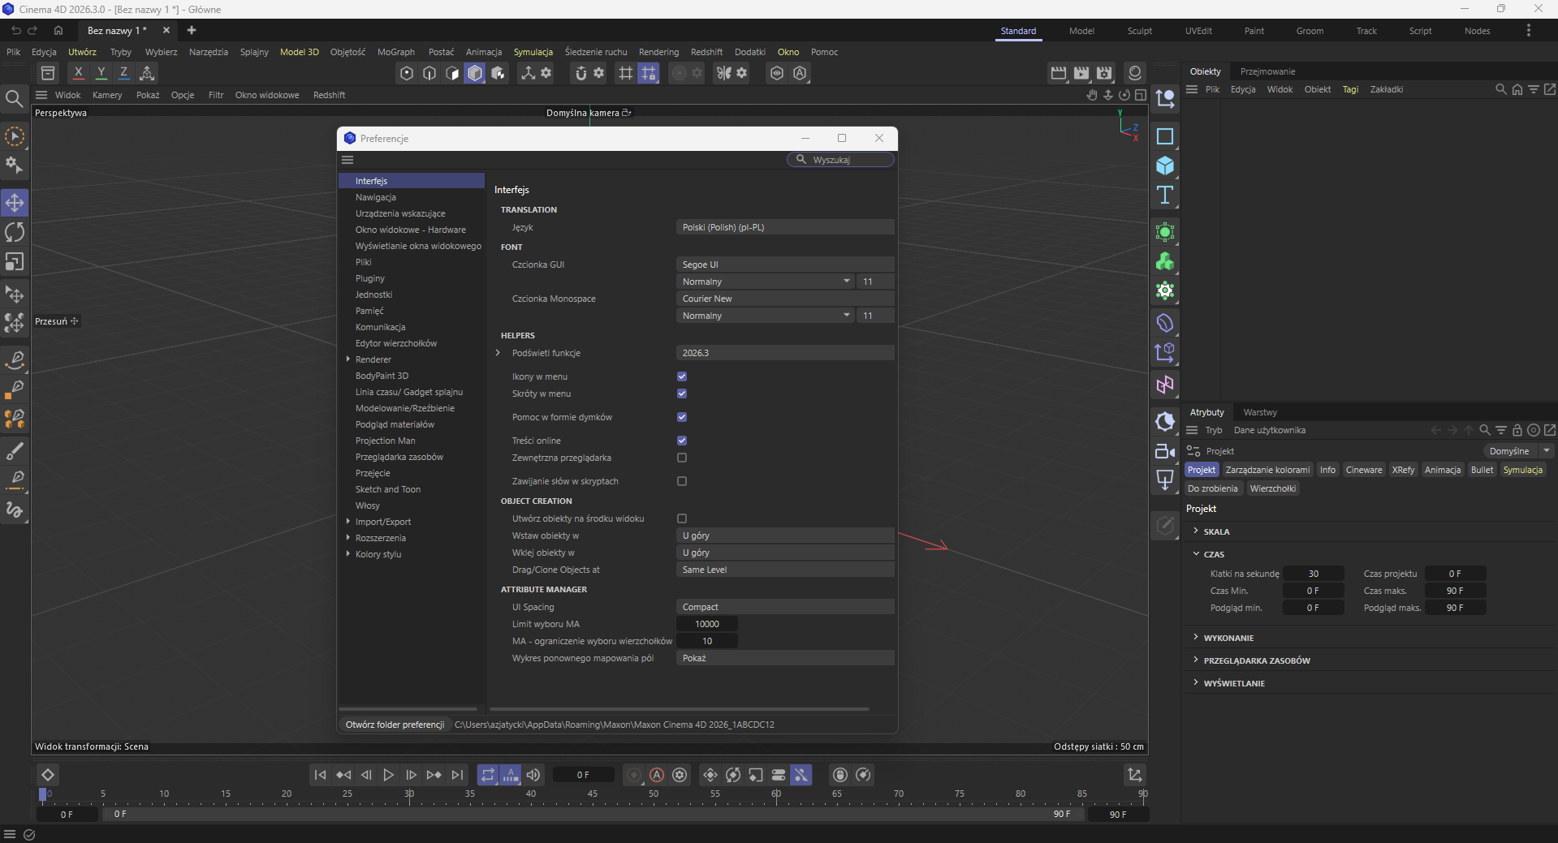Click the Pokaż button for field remapping
Image resolution: width=1558 pixels, height=843 pixels.
(785, 658)
